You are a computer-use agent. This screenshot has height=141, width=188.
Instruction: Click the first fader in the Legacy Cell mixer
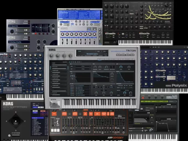point(62,41)
